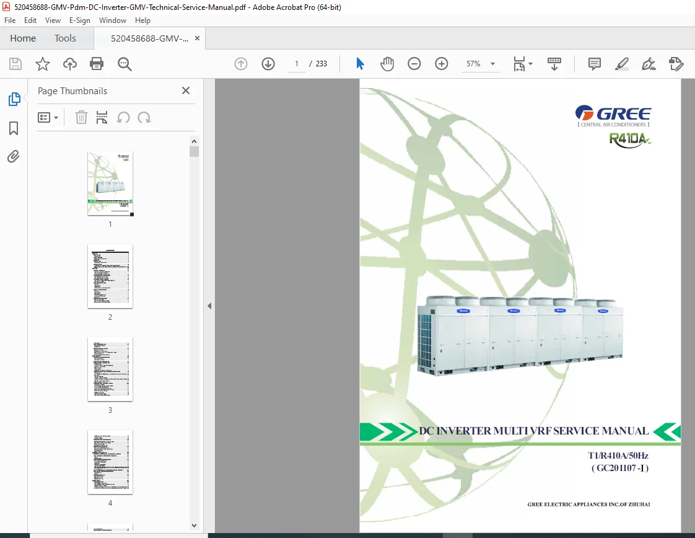Click the 'T1/R410A/50Hz' text

click(618, 456)
